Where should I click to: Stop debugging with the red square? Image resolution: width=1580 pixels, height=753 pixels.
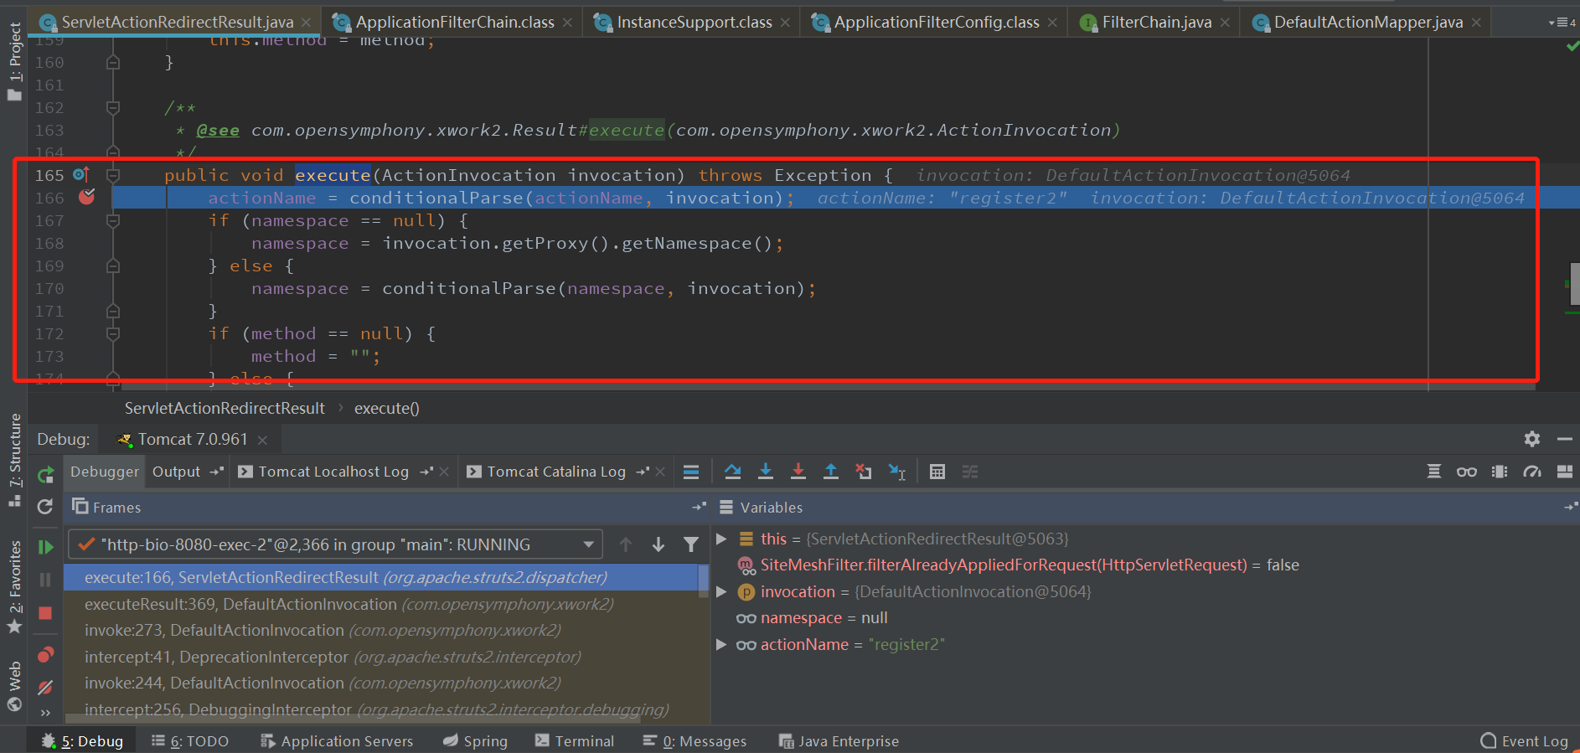45,613
